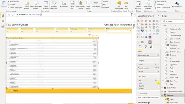Collapse the Felder pane
The width and height of the screenshot is (185, 104).
coord(183,16)
